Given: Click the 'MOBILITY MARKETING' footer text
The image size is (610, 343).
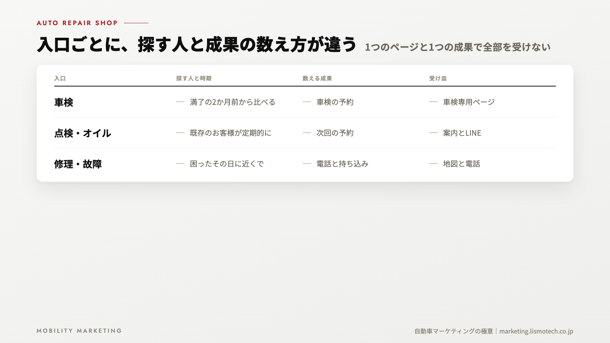Looking at the screenshot, I should pos(79,331).
